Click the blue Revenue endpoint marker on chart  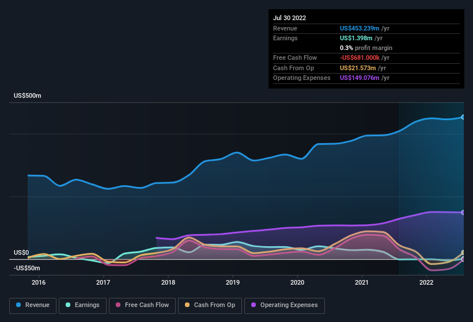(x=463, y=117)
